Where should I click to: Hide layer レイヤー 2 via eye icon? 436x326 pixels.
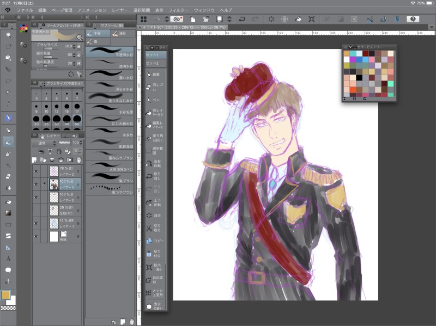36,171
